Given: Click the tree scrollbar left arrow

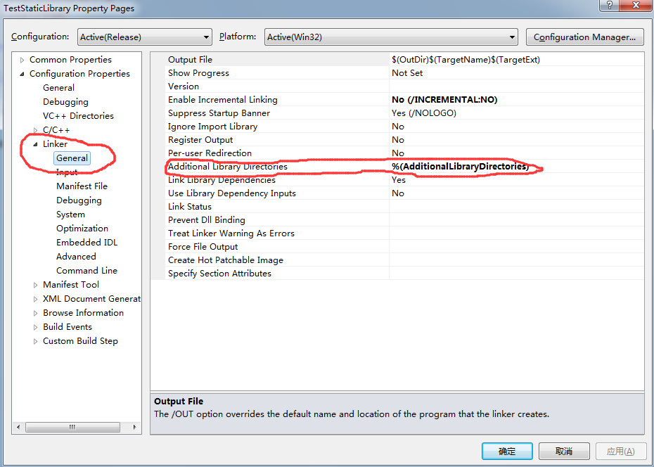Looking at the screenshot, I should (x=18, y=427).
